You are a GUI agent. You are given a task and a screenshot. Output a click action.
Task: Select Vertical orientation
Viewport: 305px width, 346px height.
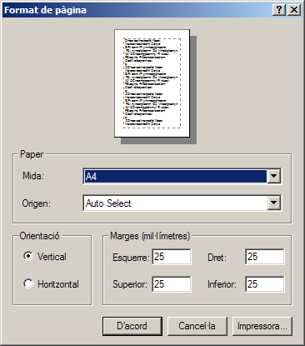[x=28, y=256]
